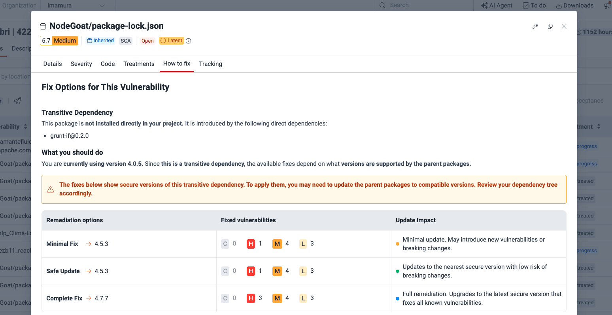
Task: Click the Medium badge in Minimal Fix row
Action: [278, 244]
